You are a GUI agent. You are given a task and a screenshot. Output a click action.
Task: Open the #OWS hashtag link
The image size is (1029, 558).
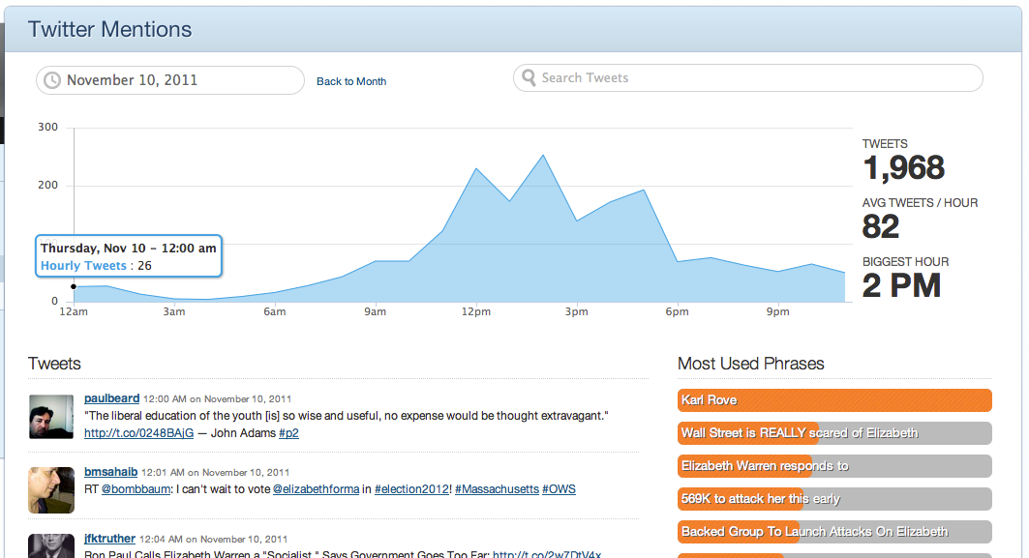click(559, 489)
